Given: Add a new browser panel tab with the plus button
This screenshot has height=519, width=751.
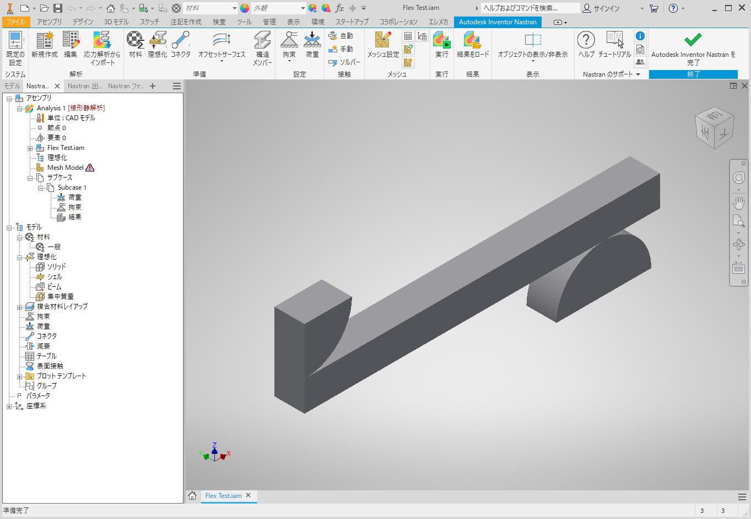Looking at the screenshot, I should (x=153, y=86).
